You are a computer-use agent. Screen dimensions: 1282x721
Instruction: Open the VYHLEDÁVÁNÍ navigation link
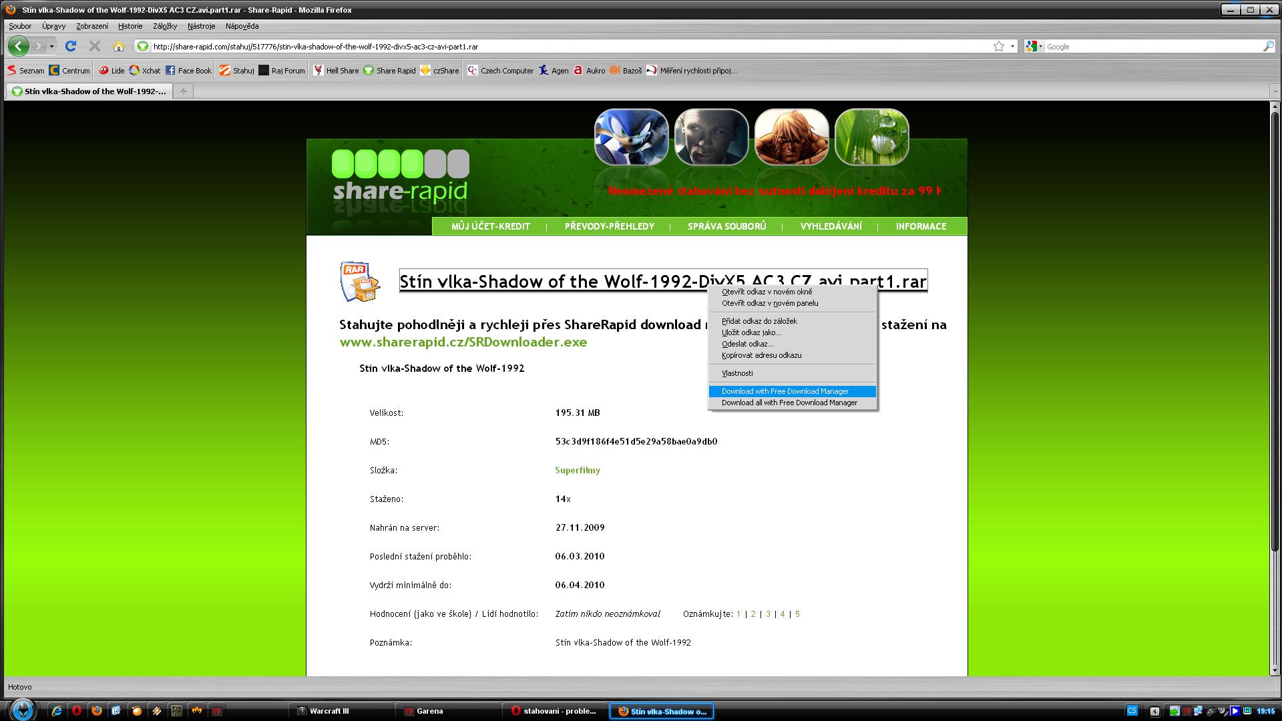coord(831,226)
